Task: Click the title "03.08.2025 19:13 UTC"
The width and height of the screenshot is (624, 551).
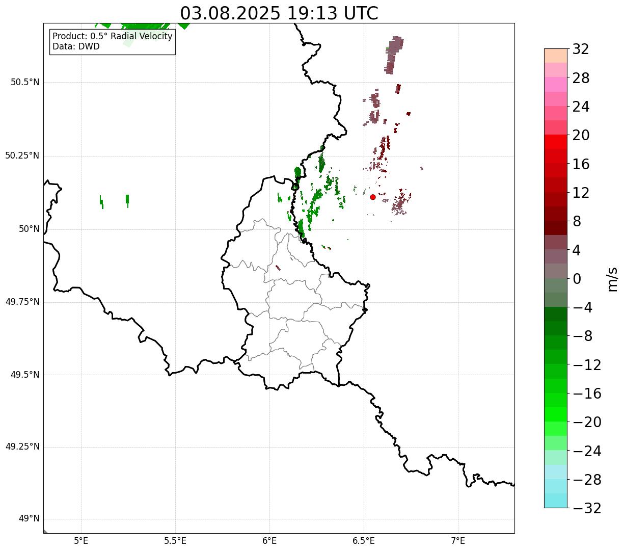Action: (x=279, y=13)
